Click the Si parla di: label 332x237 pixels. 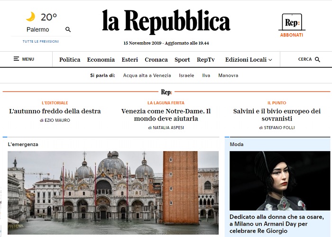pos(103,75)
